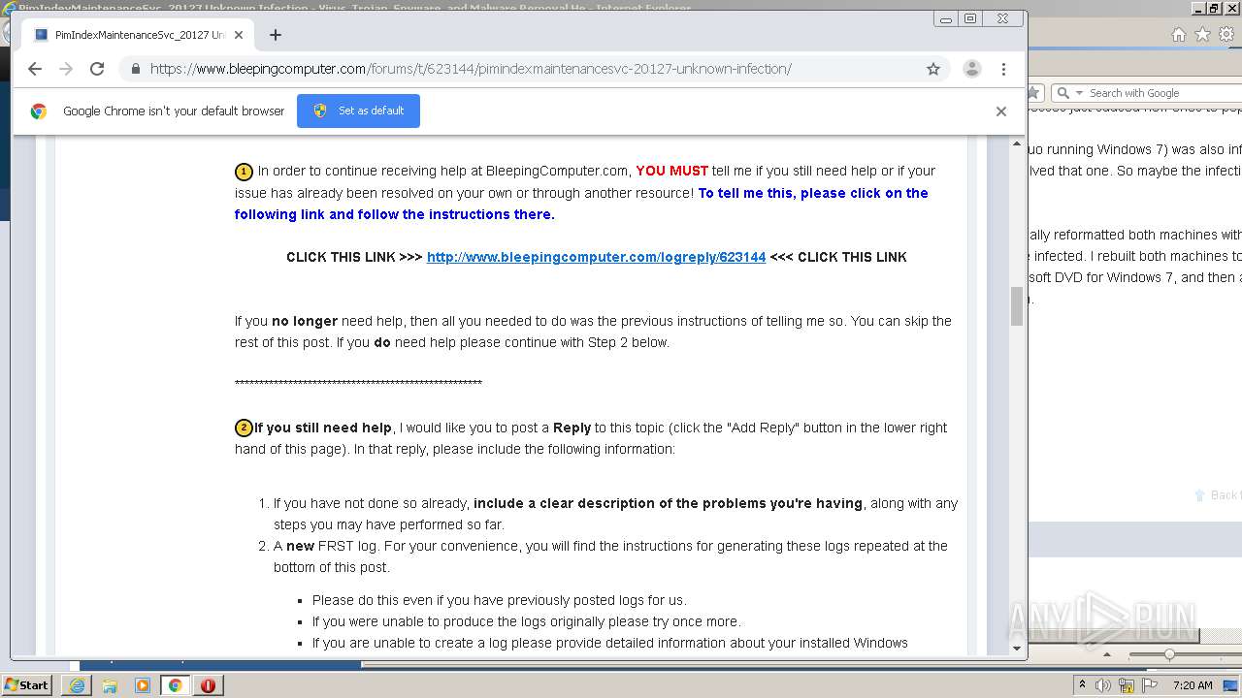Expand the search provider dropdown arrow
This screenshot has width=1242, height=698.
click(1079, 93)
